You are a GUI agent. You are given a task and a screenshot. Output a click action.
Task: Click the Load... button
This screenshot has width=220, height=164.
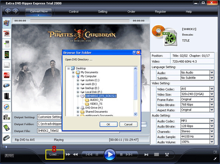(x=55, y=154)
